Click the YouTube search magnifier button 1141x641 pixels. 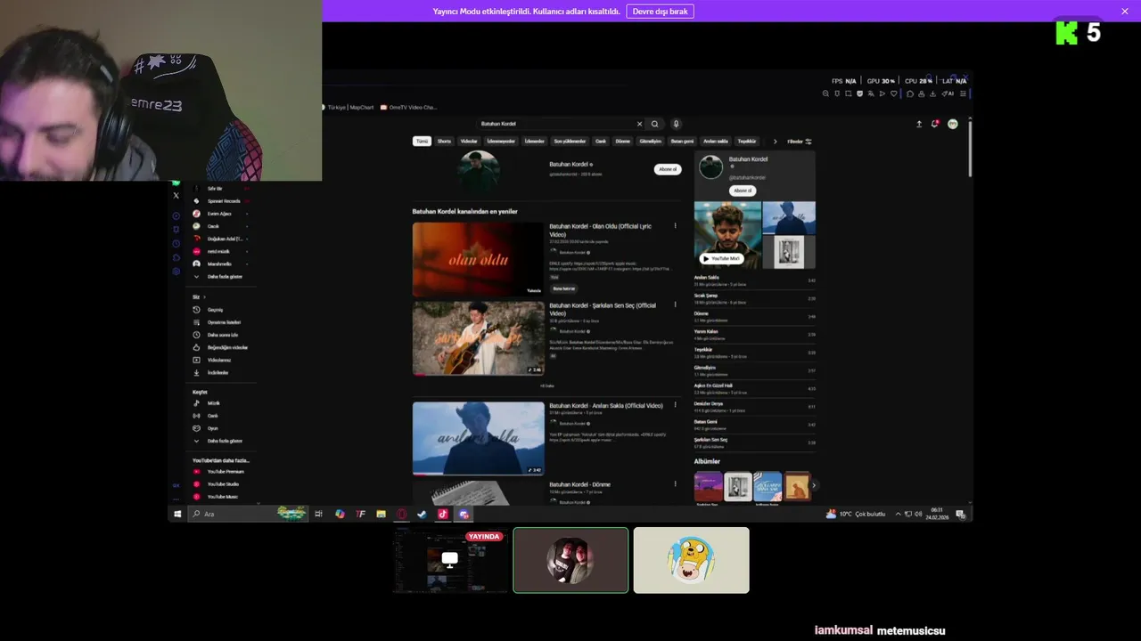pos(654,124)
